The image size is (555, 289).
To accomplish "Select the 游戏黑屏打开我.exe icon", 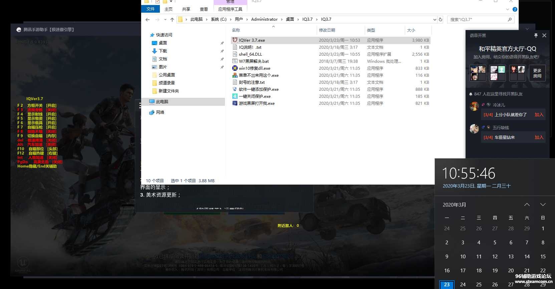I will click(235, 103).
